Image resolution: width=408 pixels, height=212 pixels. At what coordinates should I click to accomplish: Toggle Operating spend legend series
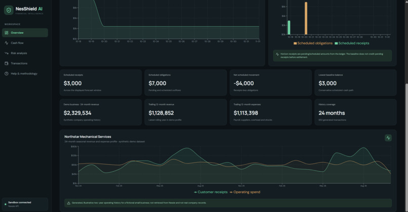click(245, 192)
